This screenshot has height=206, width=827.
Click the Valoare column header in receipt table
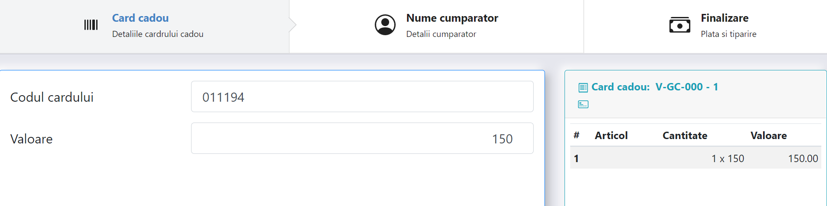tap(769, 136)
